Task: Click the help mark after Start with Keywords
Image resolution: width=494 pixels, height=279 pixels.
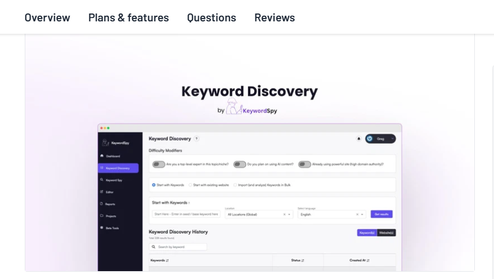Action: click(x=189, y=203)
